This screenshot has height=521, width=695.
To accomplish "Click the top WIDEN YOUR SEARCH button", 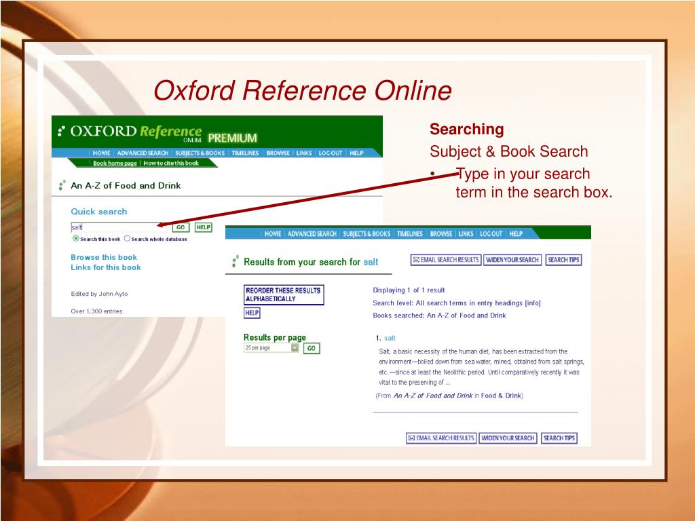I will 512,260.
